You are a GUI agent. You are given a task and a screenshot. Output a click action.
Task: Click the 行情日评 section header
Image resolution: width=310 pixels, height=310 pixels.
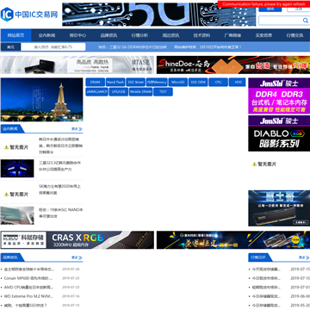[258, 257]
